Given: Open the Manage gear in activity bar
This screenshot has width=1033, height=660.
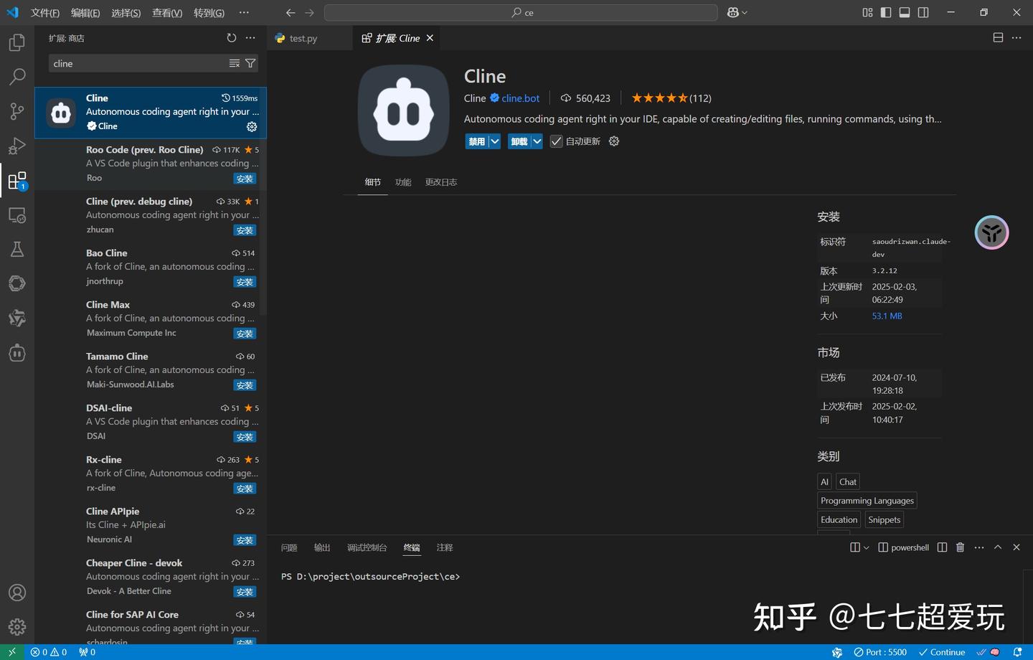Looking at the screenshot, I should pyautogui.click(x=17, y=627).
